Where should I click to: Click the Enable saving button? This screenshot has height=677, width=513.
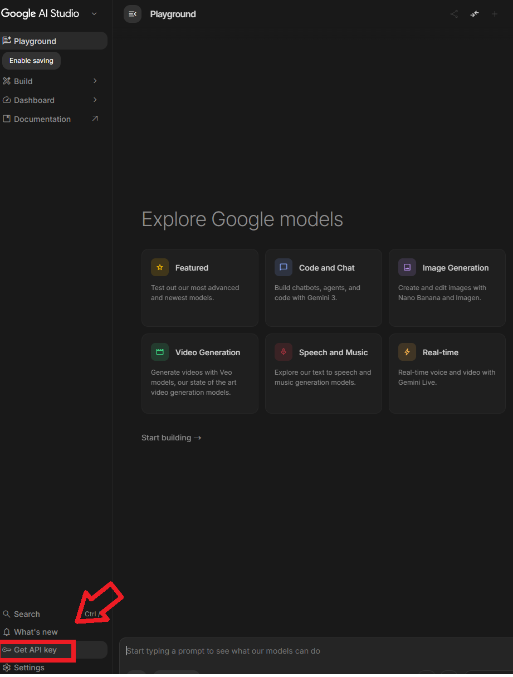pos(31,61)
